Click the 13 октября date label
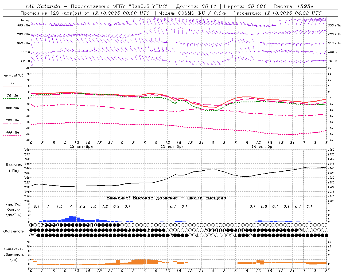342x273 pixels. (172, 147)
